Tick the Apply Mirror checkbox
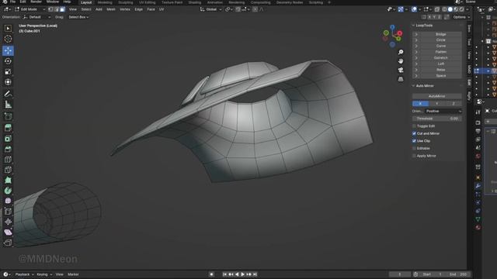The image size is (497, 279). coord(414,156)
